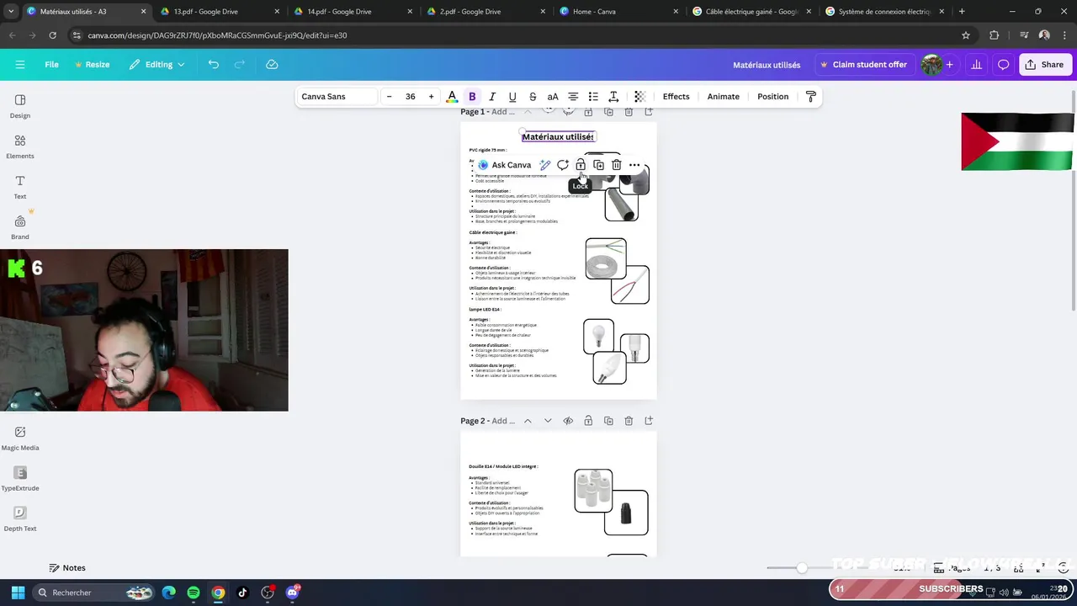Open the analytics bar chart icon
This screenshot has width=1077, height=606.
click(x=976, y=65)
